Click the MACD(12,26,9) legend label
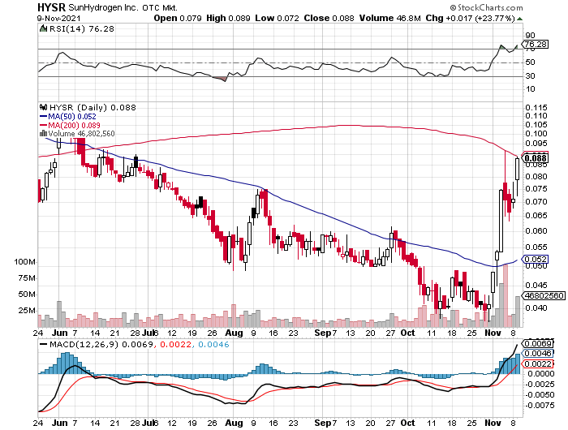 (x=84, y=345)
